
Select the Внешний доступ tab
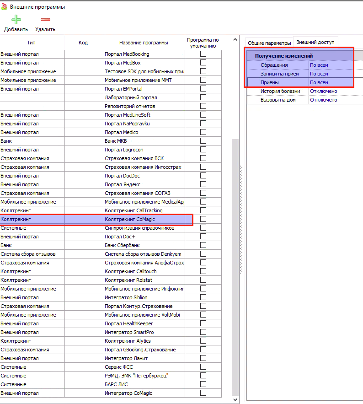(x=315, y=42)
